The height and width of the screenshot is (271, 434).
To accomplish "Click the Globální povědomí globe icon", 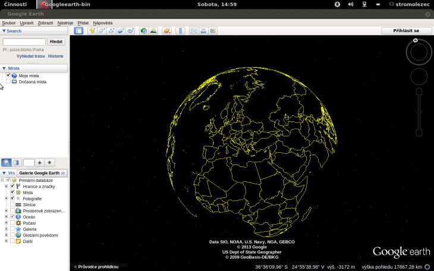I will (18, 235).
